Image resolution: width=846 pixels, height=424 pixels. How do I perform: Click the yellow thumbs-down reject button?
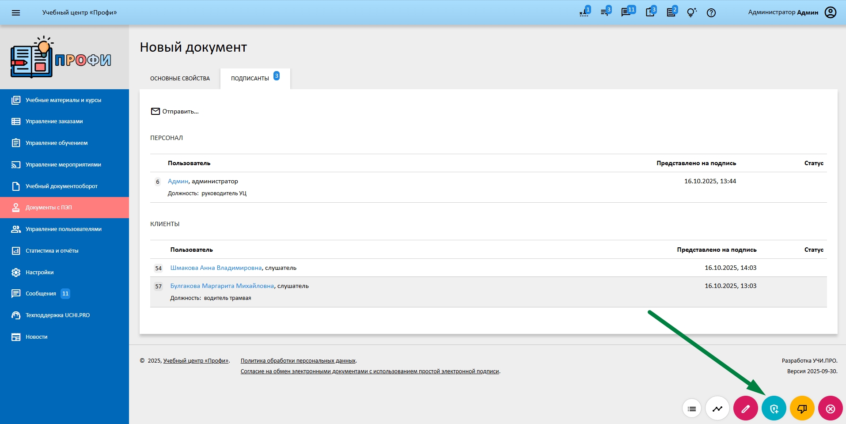802,409
